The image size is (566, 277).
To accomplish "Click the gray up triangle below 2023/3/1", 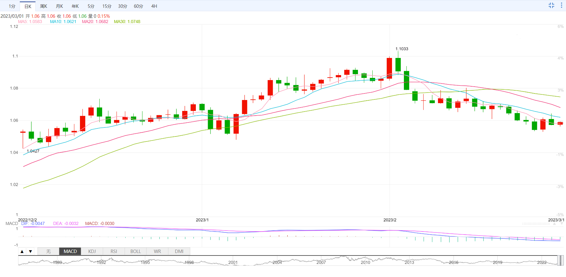I will coord(554,224).
